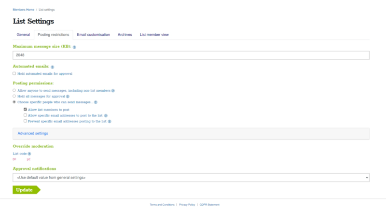Open help icon next to Automated emails
Viewport: 386px width, 211px height.
[x=53, y=67]
